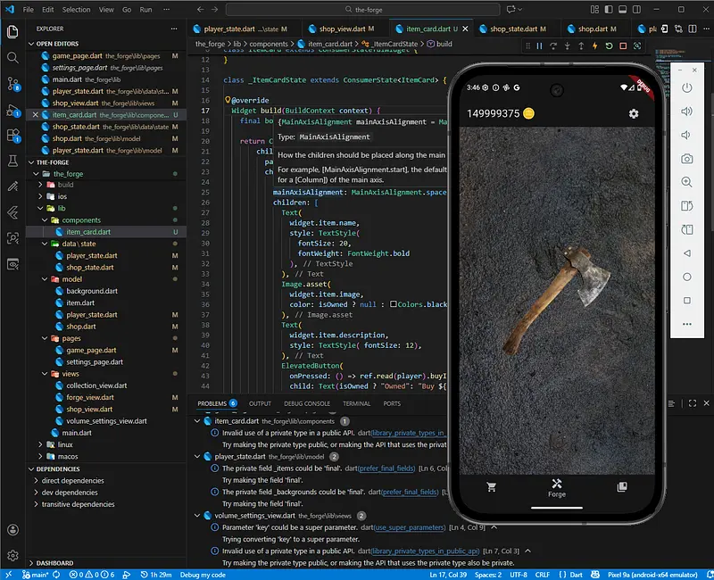714x580 pixels.
Task: Open the Run and Debug view
Action: [x=13, y=110]
